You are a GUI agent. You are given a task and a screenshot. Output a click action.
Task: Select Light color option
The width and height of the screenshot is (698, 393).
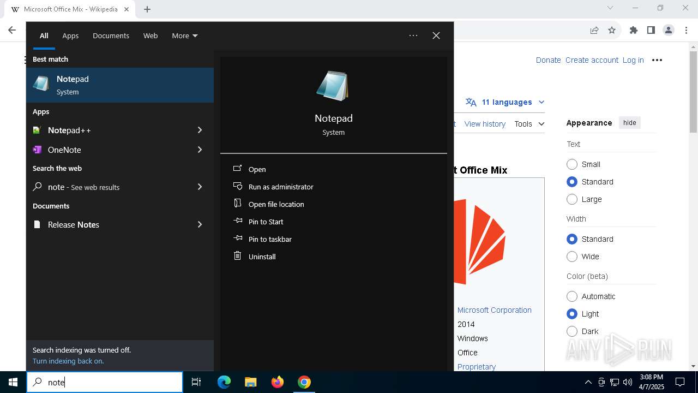[572, 314]
